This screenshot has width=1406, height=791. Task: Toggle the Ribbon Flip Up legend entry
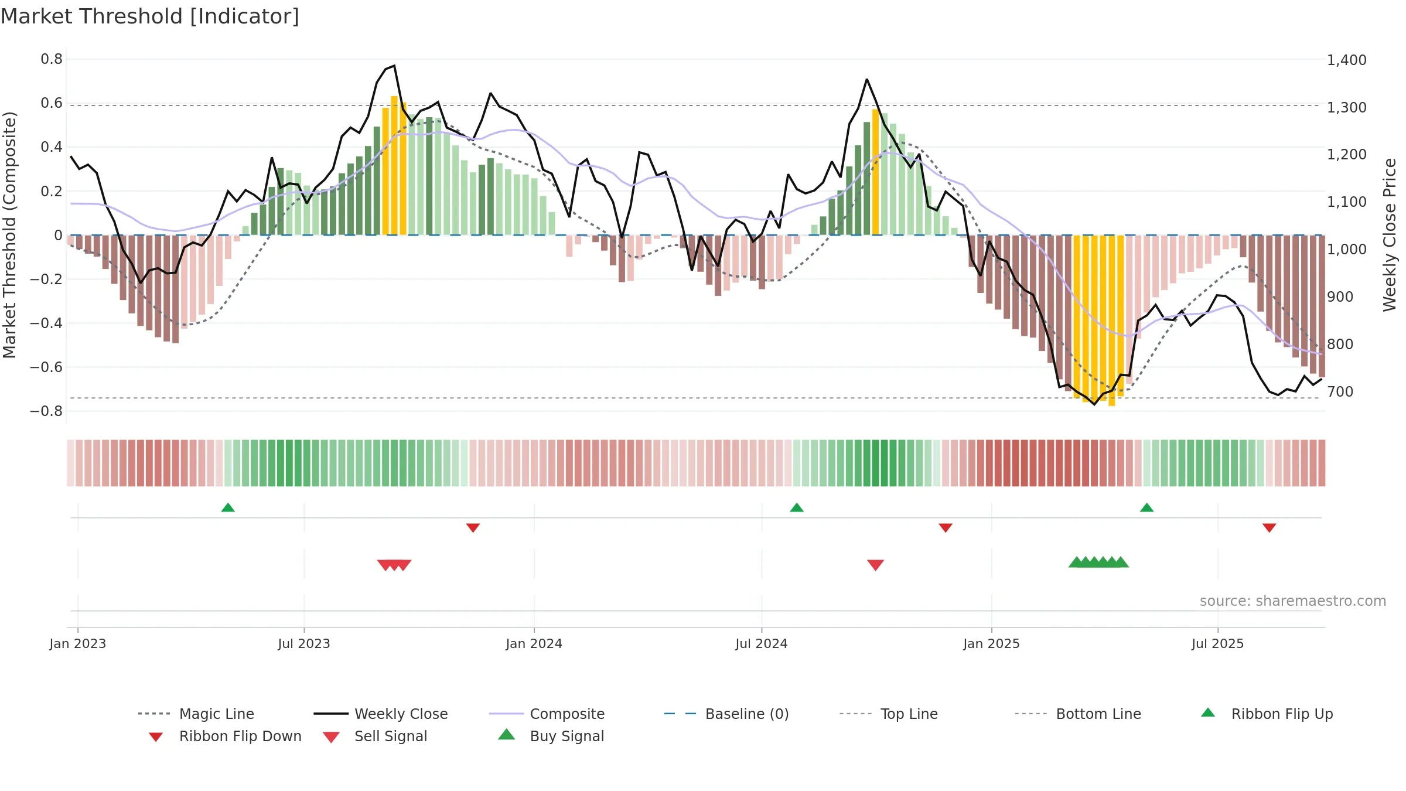(1267, 714)
